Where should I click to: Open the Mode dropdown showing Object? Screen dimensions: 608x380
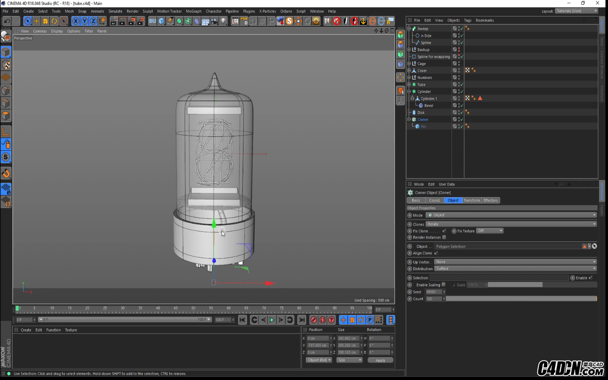point(511,215)
